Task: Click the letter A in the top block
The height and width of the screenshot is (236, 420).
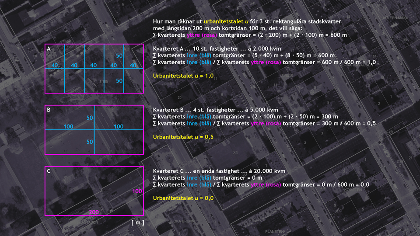Action: tap(49, 49)
